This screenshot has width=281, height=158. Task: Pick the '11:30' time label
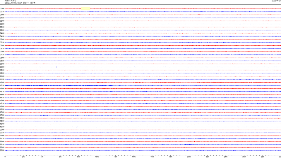tap(2, 79)
